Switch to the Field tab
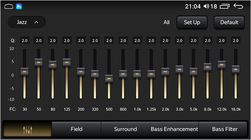 pyautogui.click(x=76, y=129)
